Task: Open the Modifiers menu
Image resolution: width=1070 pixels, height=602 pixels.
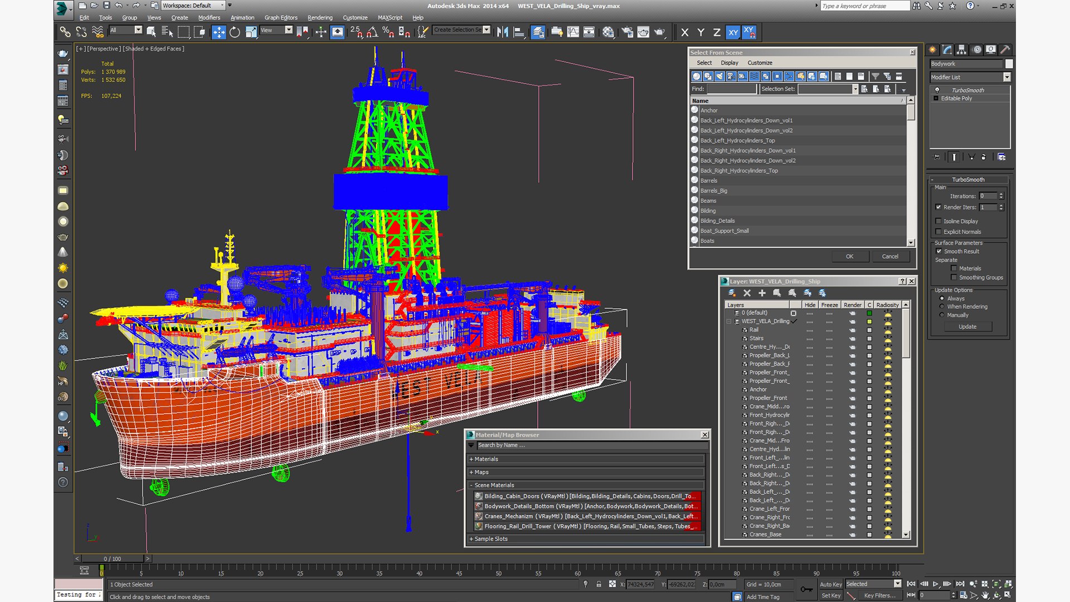Action: click(209, 17)
